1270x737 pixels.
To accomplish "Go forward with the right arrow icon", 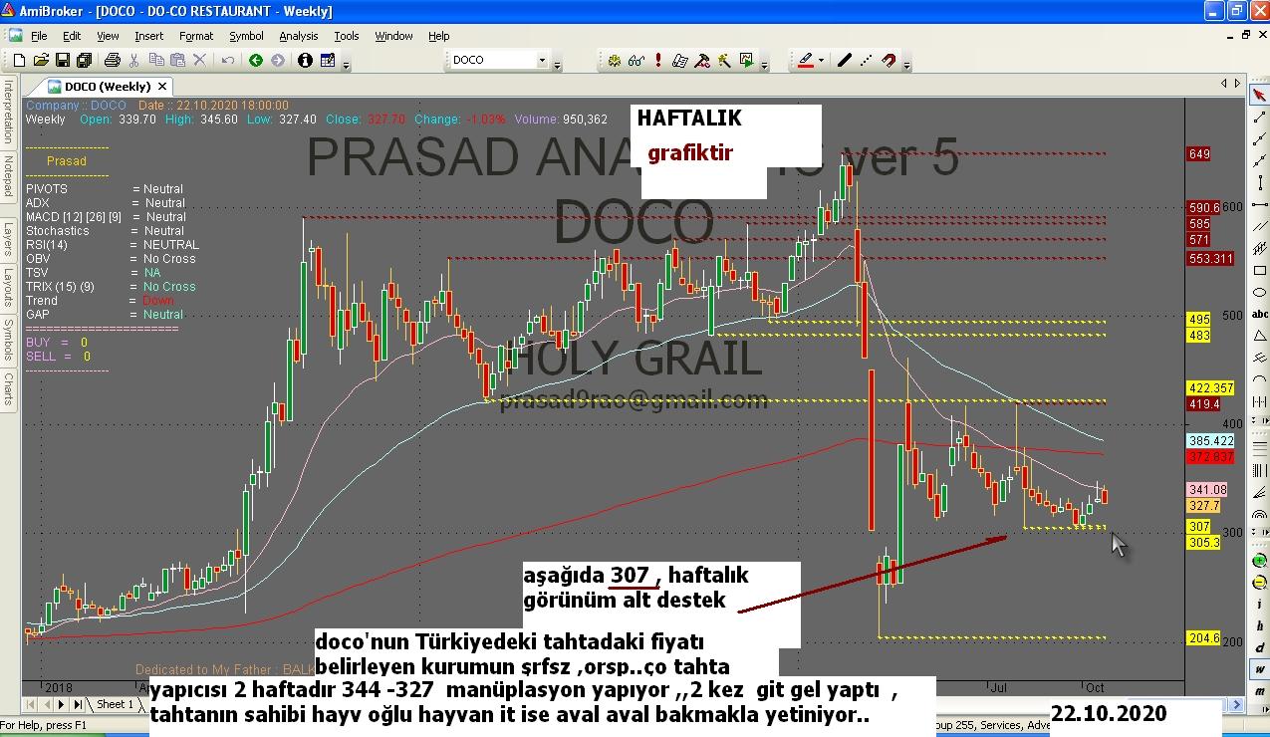I will tap(278, 61).
